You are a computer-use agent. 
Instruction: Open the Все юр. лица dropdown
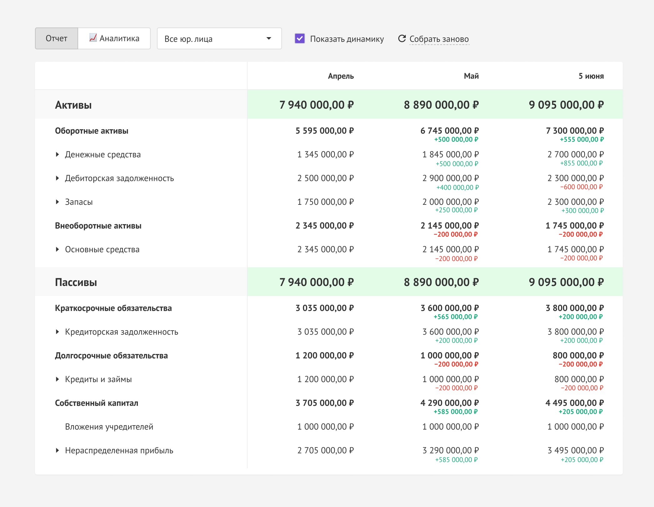tap(219, 38)
